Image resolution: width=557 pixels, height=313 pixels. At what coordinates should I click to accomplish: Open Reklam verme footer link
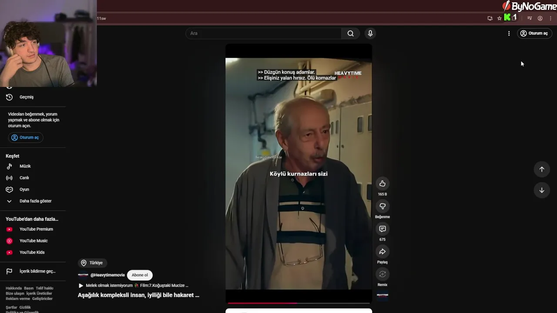click(18, 299)
